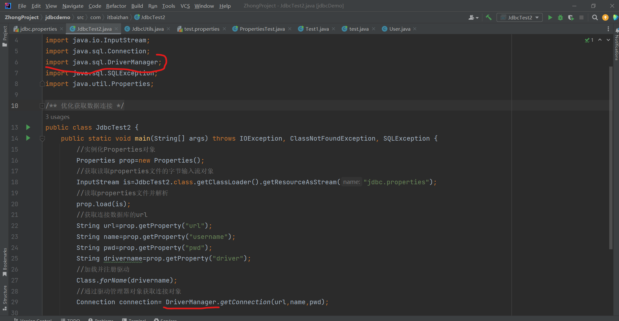
Task: Click the "jdbc.properties" string on line 18
Action: coord(396,182)
